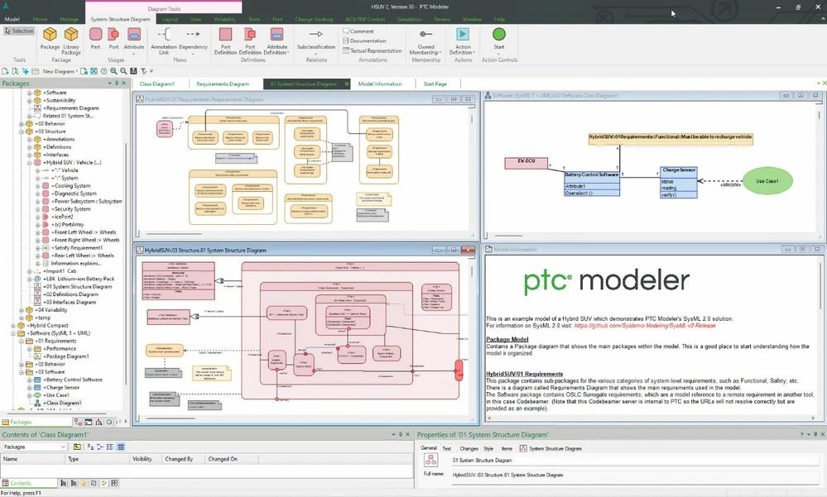Viewport: 827px width, 497px height.
Task: Open the SysML v2 GitHub link
Action: point(645,326)
